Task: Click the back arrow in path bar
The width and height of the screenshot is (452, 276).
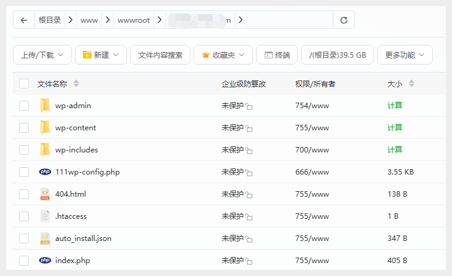Action: click(x=24, y=20)
